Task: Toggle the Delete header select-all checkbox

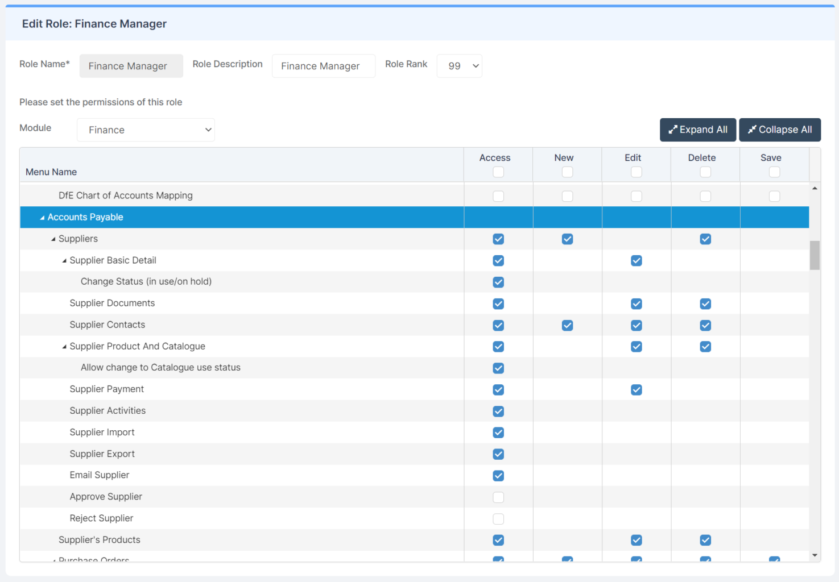Action: coord(705,172)
